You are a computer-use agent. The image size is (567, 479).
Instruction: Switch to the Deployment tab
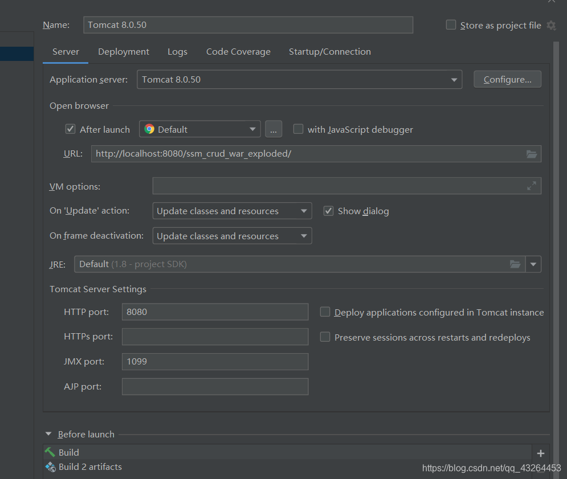pyautogui.click(x=123, y=52)
